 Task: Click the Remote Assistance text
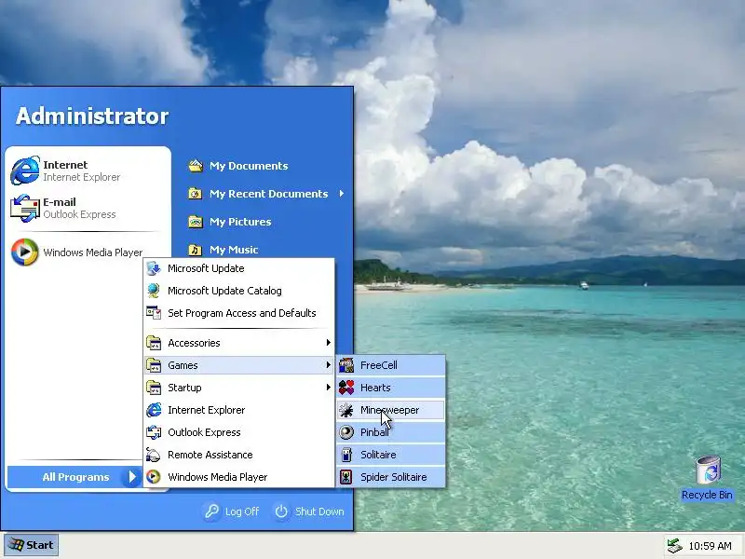pos(210,455)
